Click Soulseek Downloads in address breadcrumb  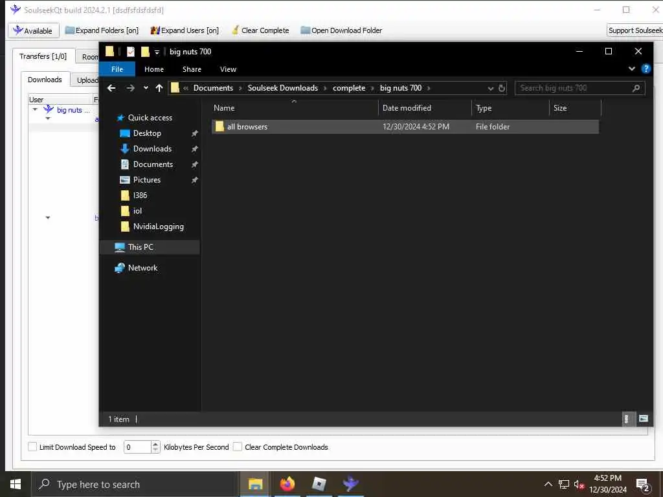(283, 88)
